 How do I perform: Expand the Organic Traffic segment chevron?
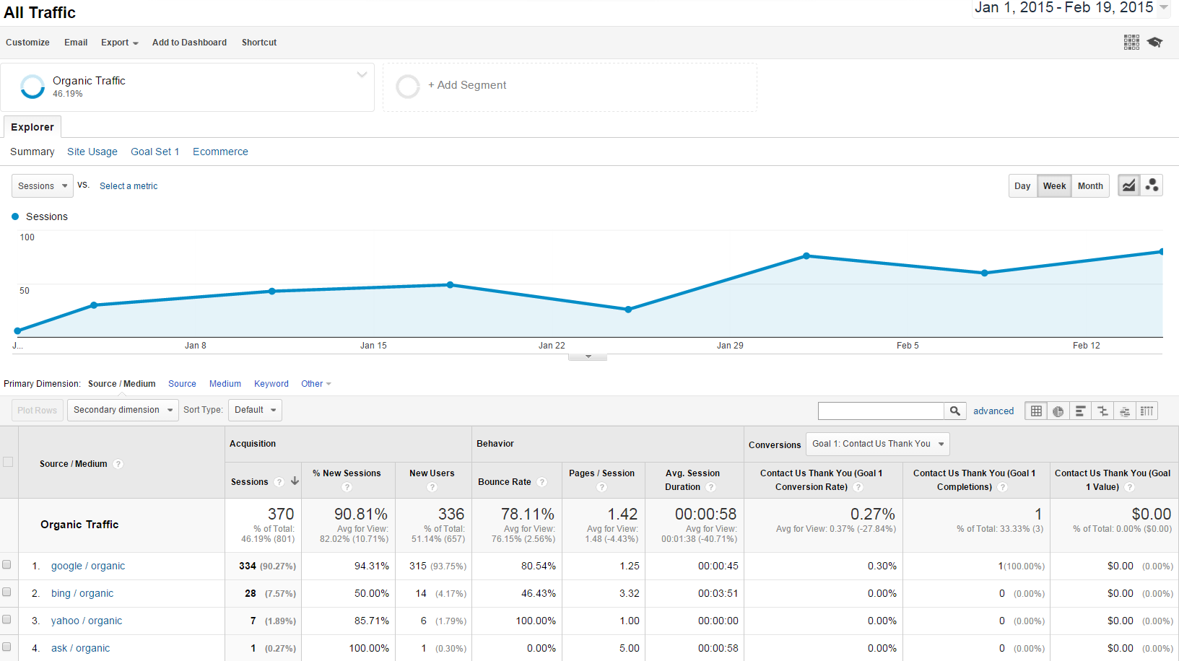tap(362, 74)
